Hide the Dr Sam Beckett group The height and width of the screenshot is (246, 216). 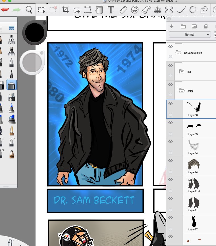point(171,46)
